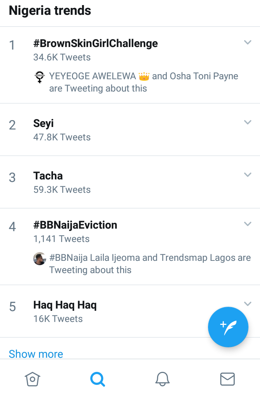Open the Notifications bell icon
Viewport: 260px width, 399px height.
pos(162,379)
